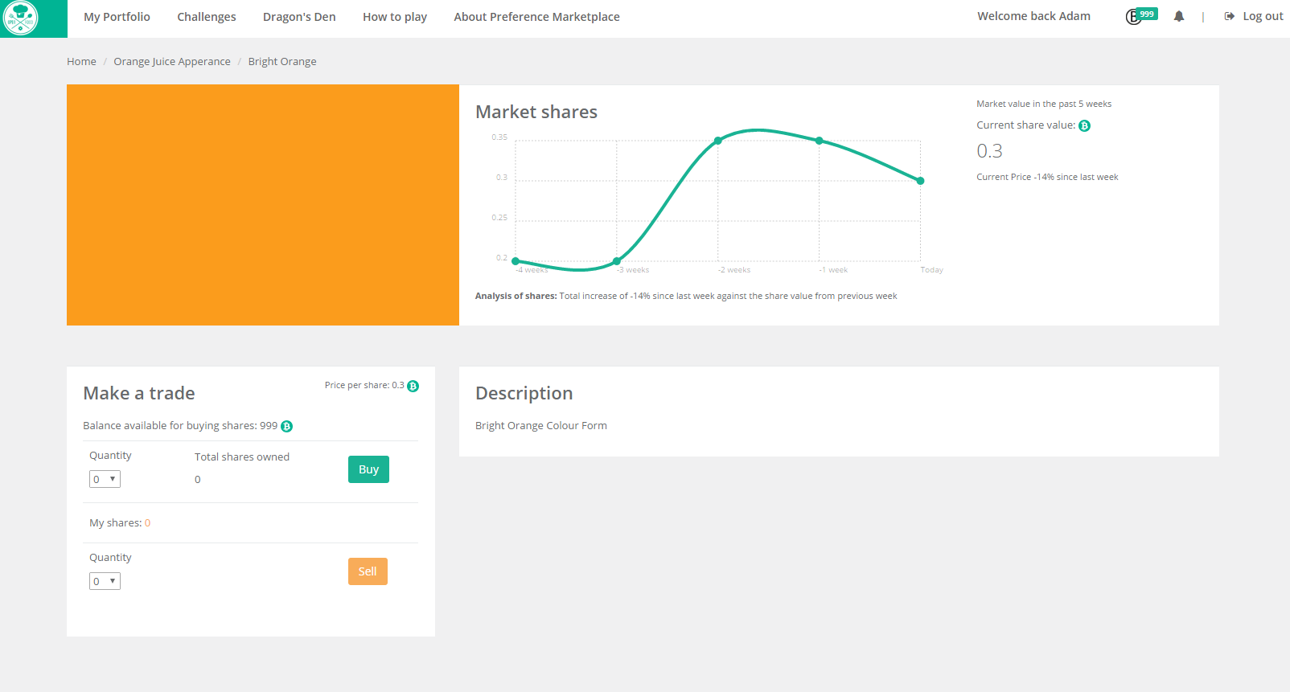The width and height of the screenshot is (1290, 692).
Task: Click coin icon next to Price per share
Action: (x=413, y=387)
